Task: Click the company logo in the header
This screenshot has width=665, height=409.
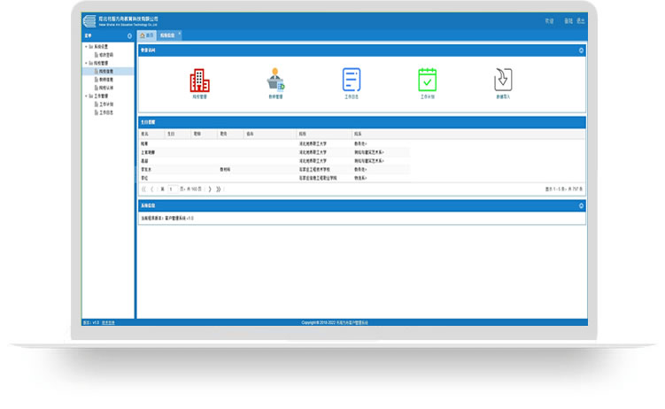Action: pyautogui.click(x=89, y=21)
